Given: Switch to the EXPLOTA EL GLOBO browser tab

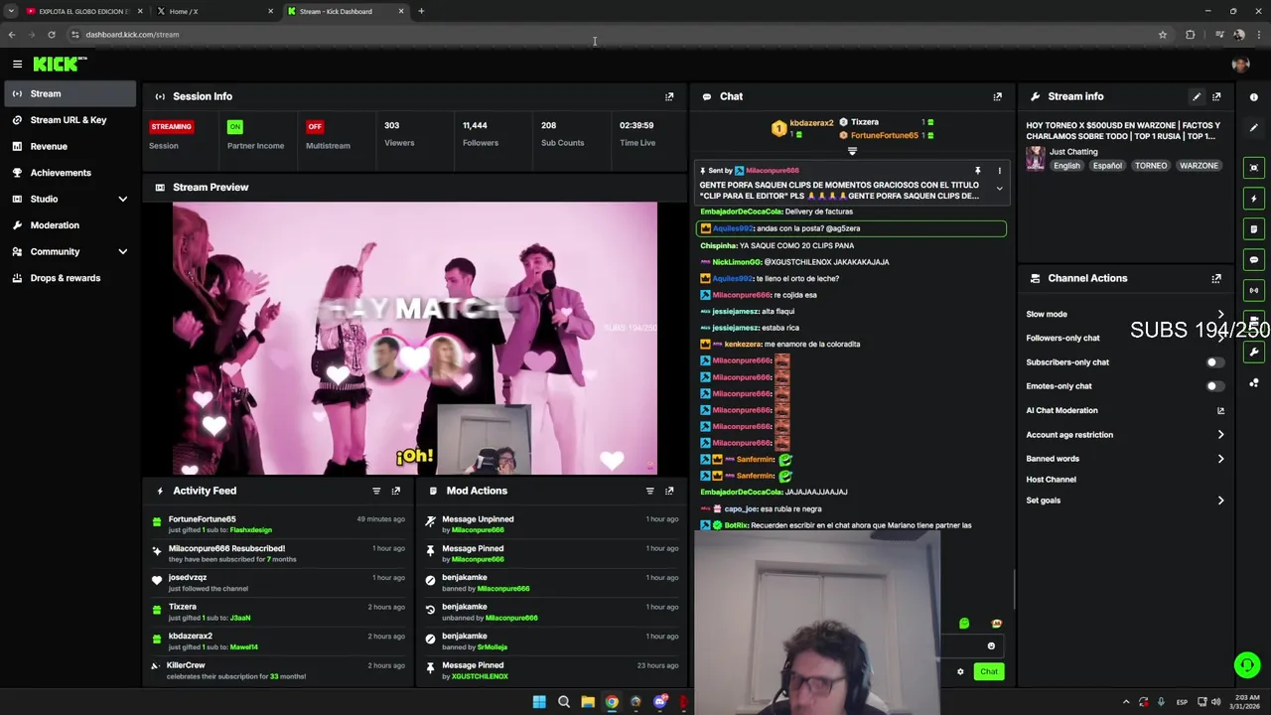Looking at the screenshot, I should pyautogui.click(x=83, y=11).
